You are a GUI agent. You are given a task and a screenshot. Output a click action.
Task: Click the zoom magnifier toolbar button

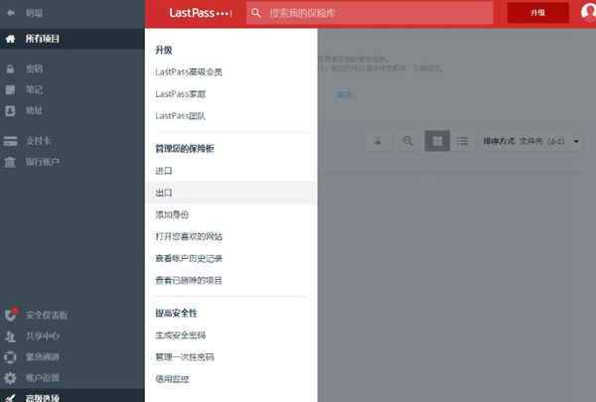point(408,141)
